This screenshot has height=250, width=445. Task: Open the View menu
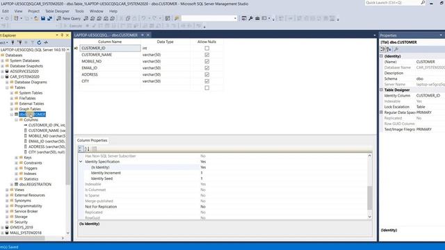pyautogui.click(x=18, y=11)
